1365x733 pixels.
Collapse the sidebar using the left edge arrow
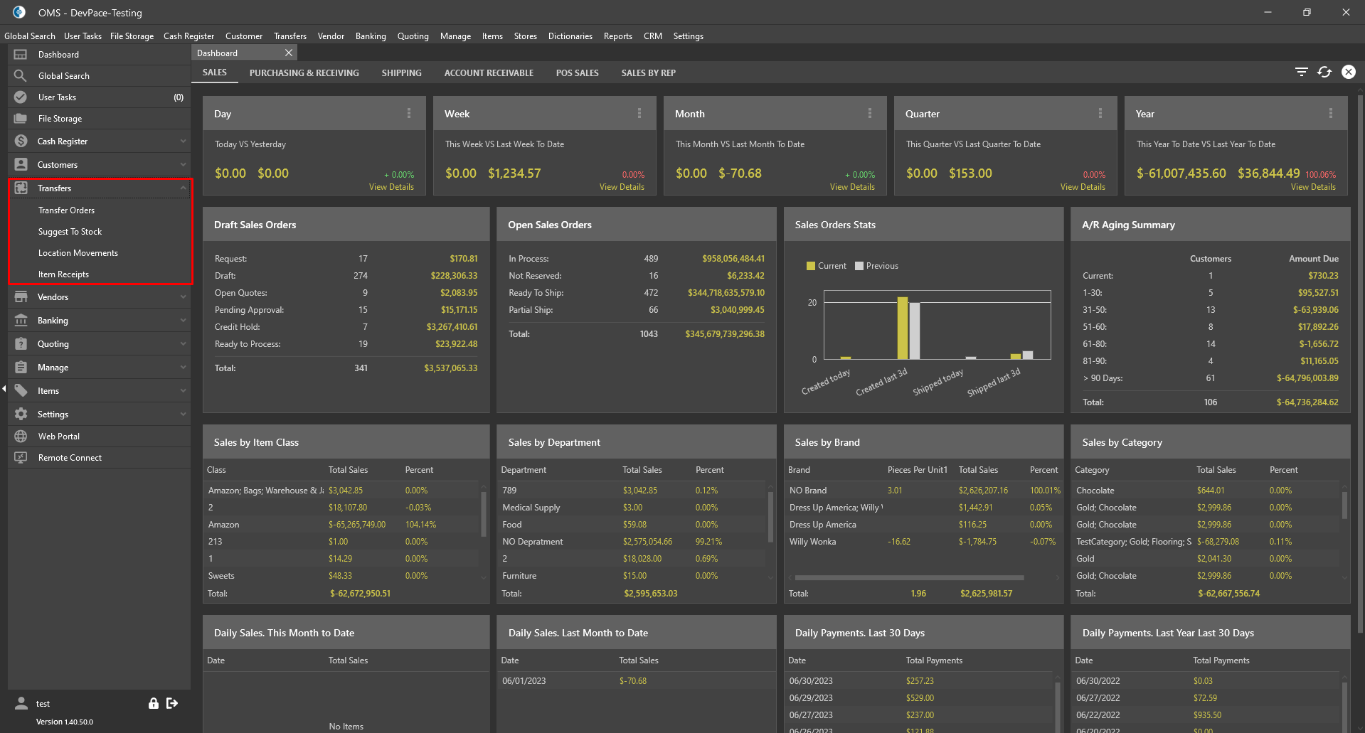pyautogui.click(x=4, y=389)
